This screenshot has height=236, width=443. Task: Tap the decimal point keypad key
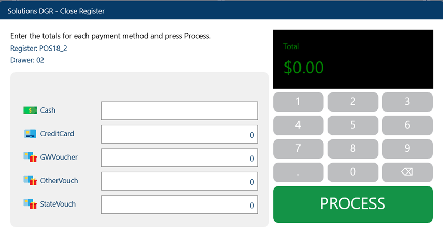(298, 172)
